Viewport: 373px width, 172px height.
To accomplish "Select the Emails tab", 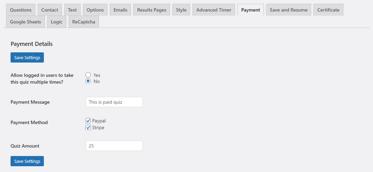I will click(120, 10).
